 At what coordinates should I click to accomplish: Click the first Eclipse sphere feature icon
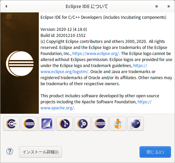pyautogui.click(x=29, y=124)
